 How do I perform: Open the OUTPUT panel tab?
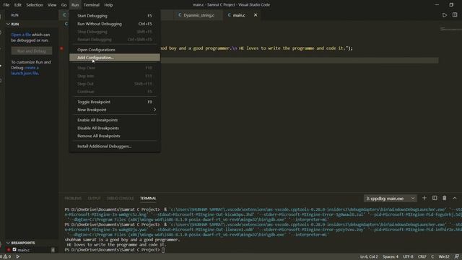click(x=95, y=199)
